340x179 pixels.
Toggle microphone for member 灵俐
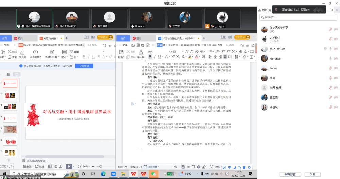coord(330,78)
